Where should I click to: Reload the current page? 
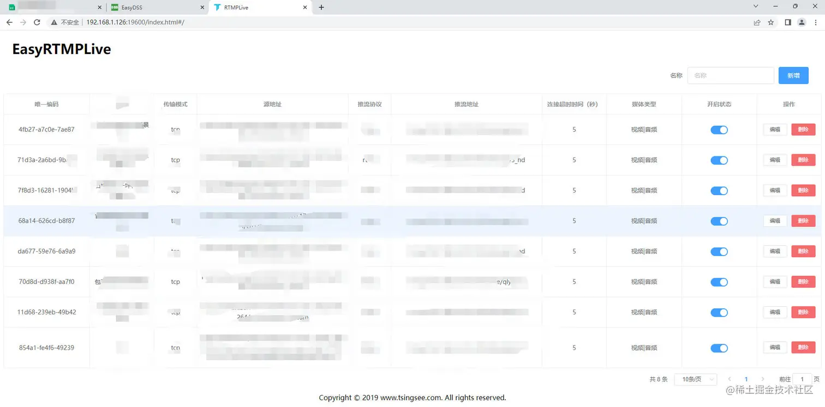[37, 22]
